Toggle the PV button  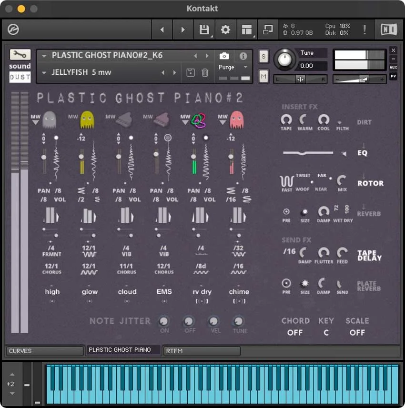pyautogui.click(x=393, y=76)
